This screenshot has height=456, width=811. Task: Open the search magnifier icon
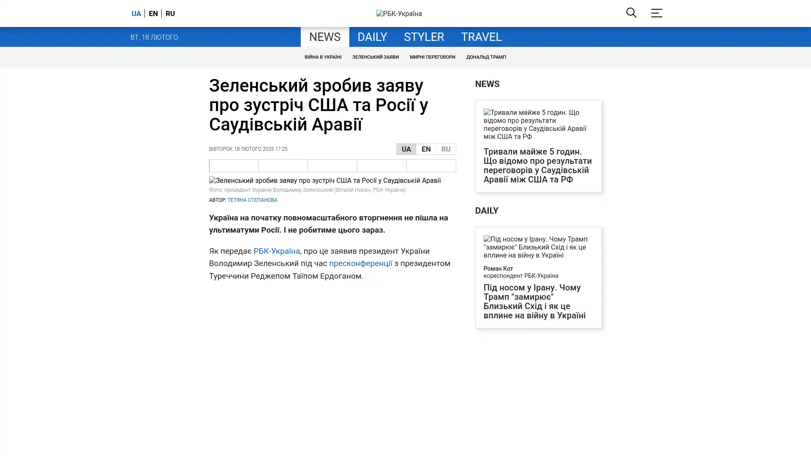[631, 13]
